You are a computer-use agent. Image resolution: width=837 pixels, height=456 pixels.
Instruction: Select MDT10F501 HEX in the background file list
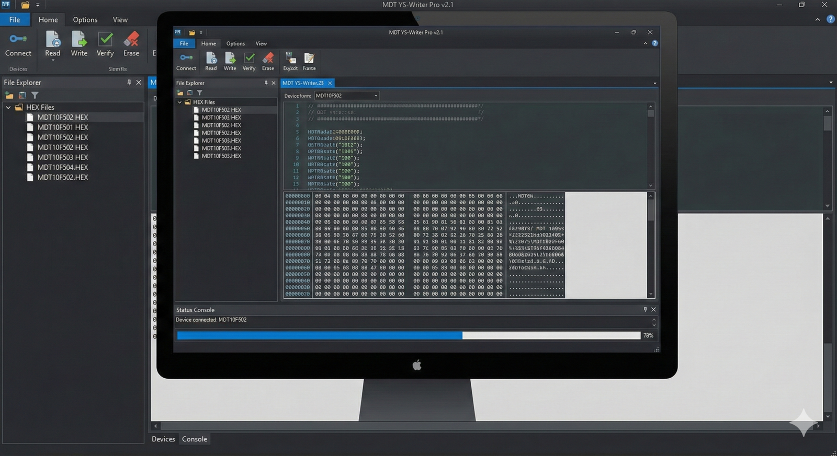[63, 127]
